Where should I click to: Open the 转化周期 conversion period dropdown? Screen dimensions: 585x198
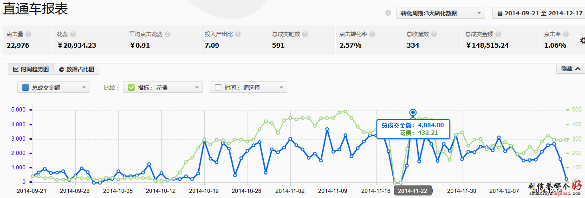[x=440, y=13]
